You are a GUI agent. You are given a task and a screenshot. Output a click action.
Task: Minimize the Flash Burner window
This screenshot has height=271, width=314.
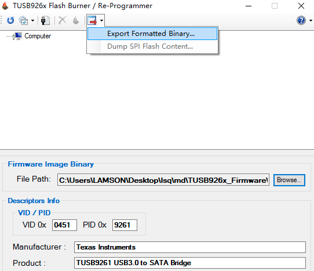coord(249,6)
